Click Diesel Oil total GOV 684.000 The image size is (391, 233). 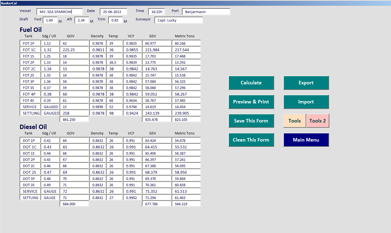click(75, 204)
